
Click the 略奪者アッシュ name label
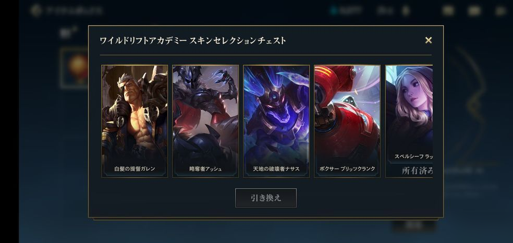(x=205, y=169)
